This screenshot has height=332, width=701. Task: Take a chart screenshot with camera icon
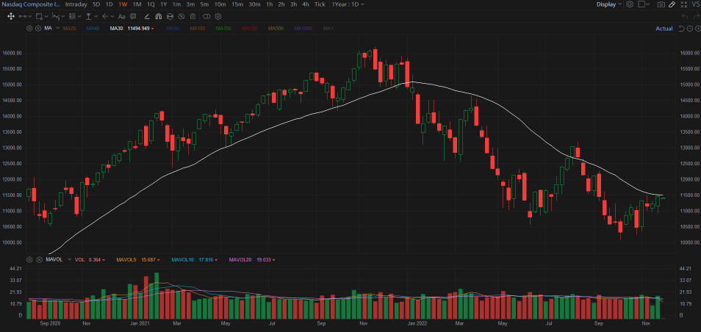pyautogui.click(x=661, y=4)
